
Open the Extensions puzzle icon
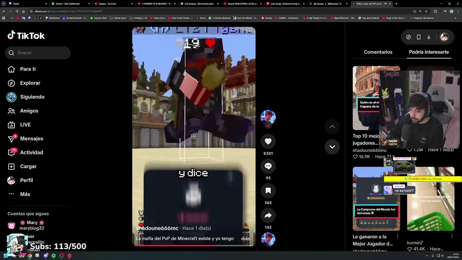point(435,11)
